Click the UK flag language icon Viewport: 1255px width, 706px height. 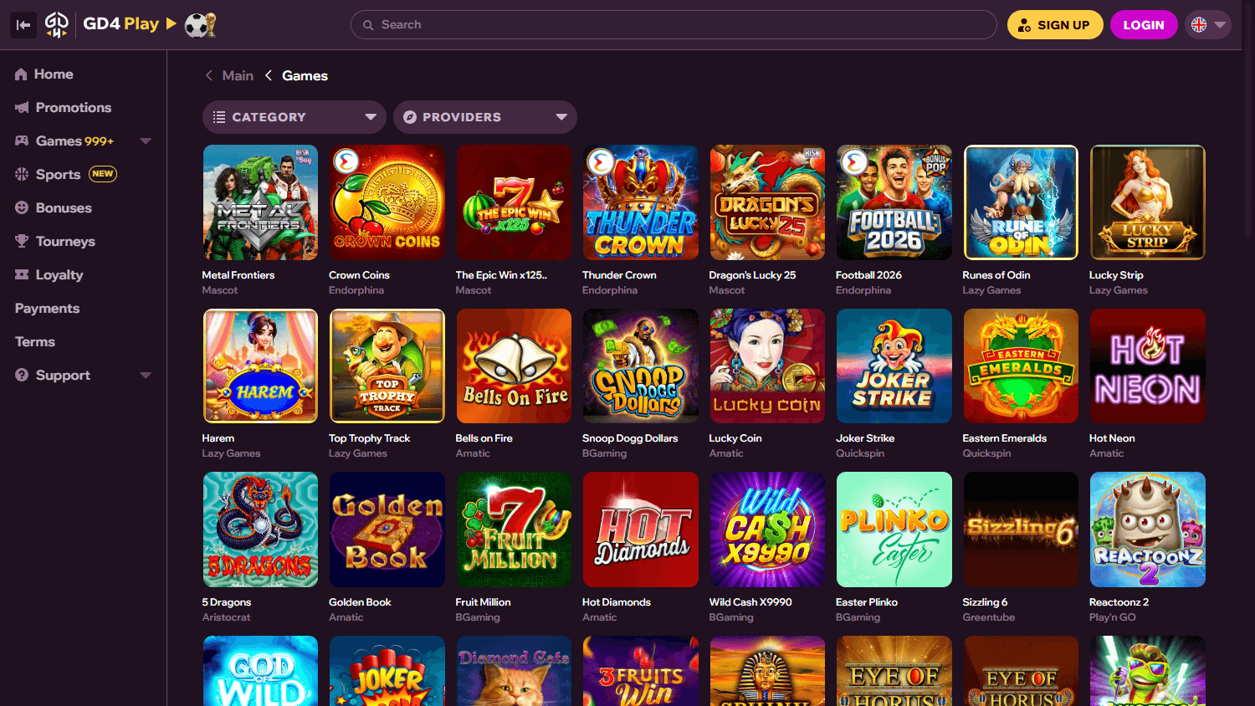[x=1199, y=25]
